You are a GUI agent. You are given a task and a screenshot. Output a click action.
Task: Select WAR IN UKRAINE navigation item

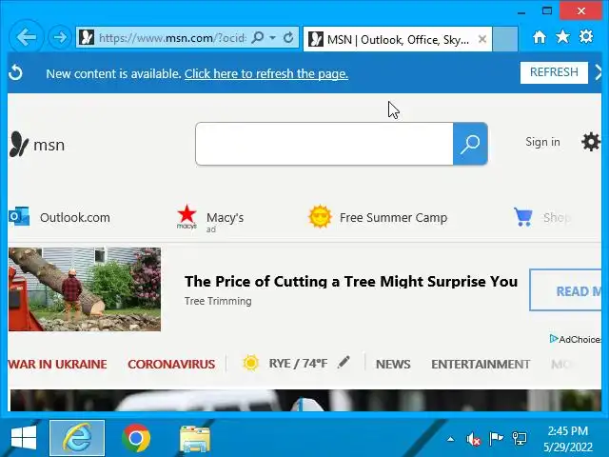(x=57, y=364)
